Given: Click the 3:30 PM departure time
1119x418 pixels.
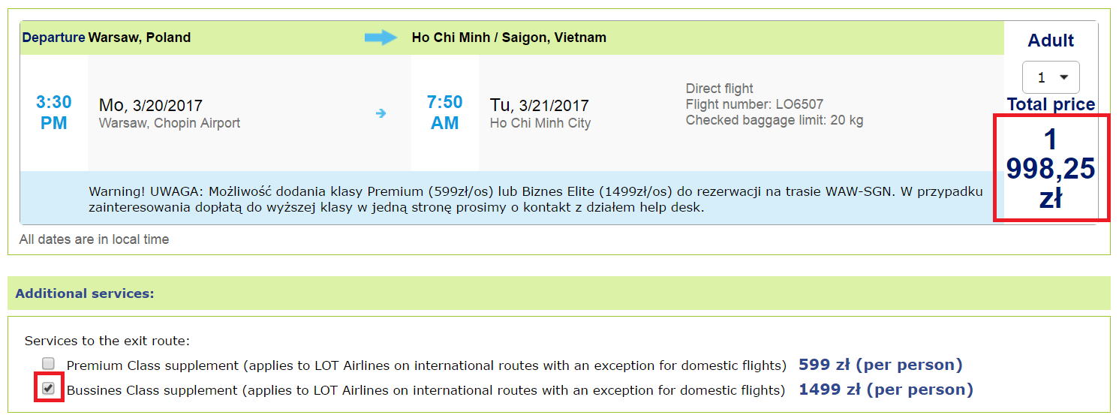Looking at the screenshot, I should pyautogui.click(x=54, y=113).
